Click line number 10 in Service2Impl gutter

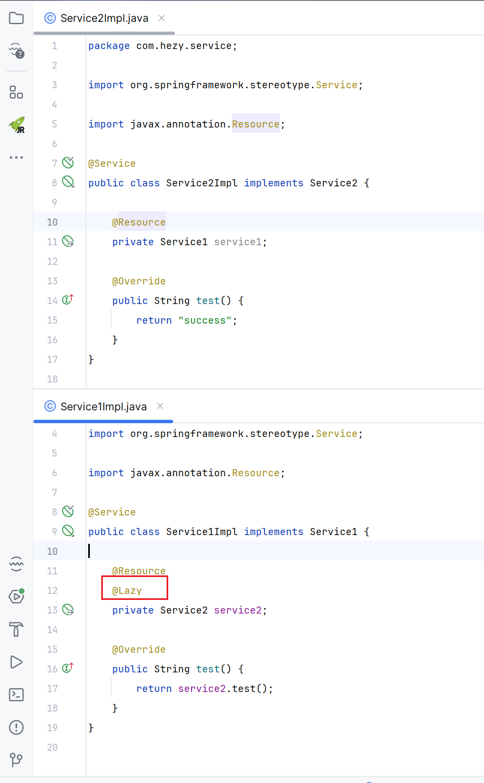point(52,222)
